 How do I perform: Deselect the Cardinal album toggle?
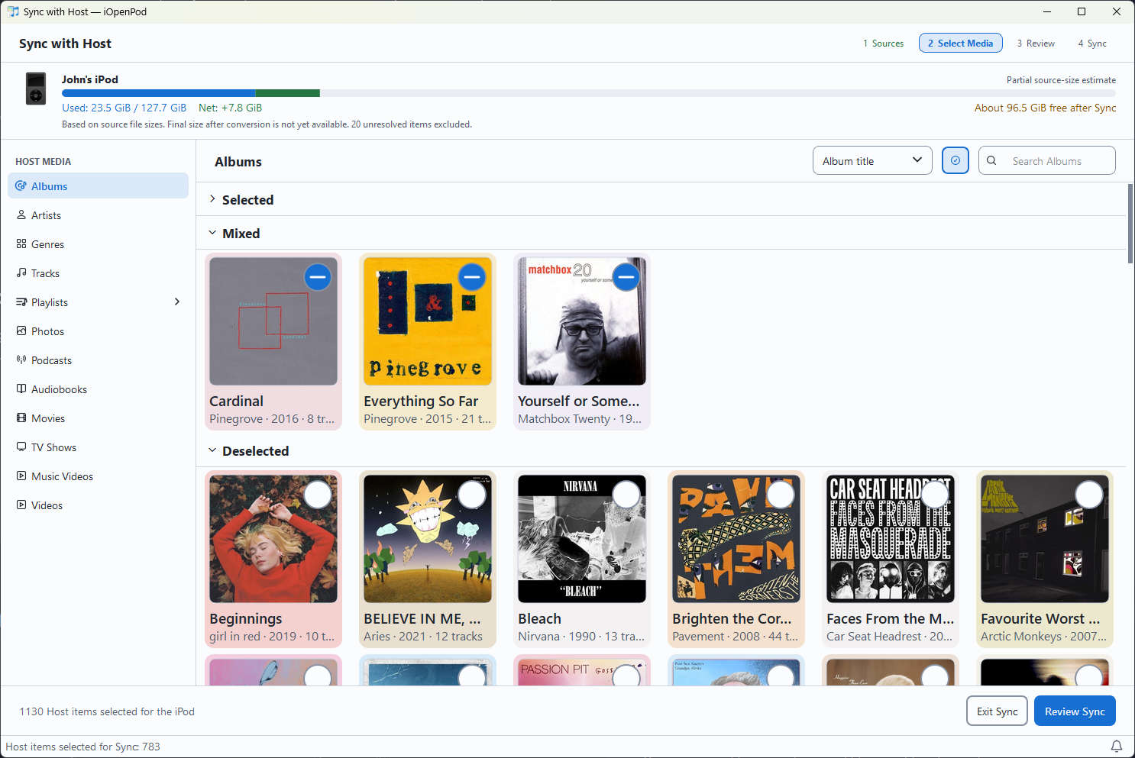(318, 276)
